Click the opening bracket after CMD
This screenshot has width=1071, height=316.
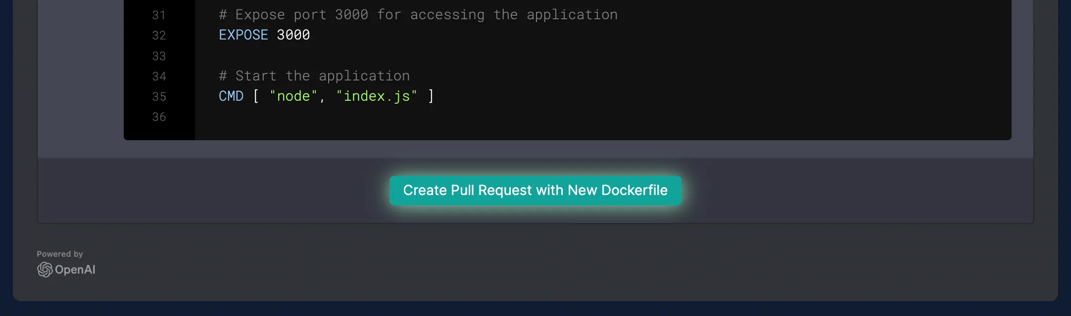(256, 96)
